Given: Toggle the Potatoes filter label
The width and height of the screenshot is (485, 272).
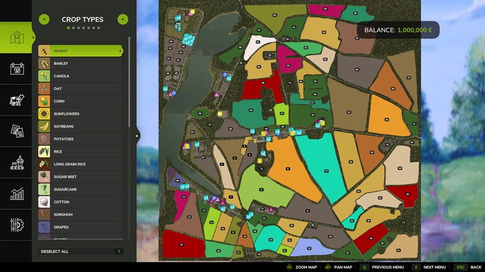Looking at the screenshot, I should pyautogui.click(x=64, y=139).
